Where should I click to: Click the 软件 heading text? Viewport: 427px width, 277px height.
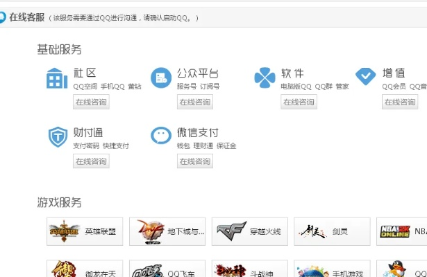pos(292,73)
